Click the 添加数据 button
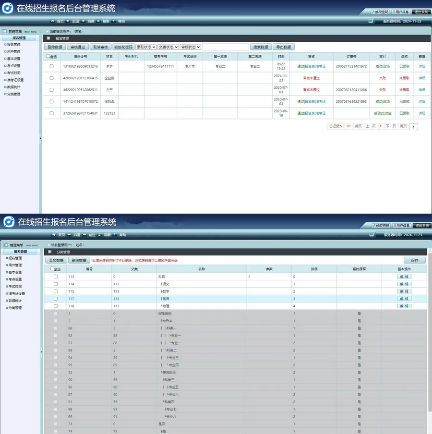Image resolution: width=432 pixels, height=434 pixels. 57,260
